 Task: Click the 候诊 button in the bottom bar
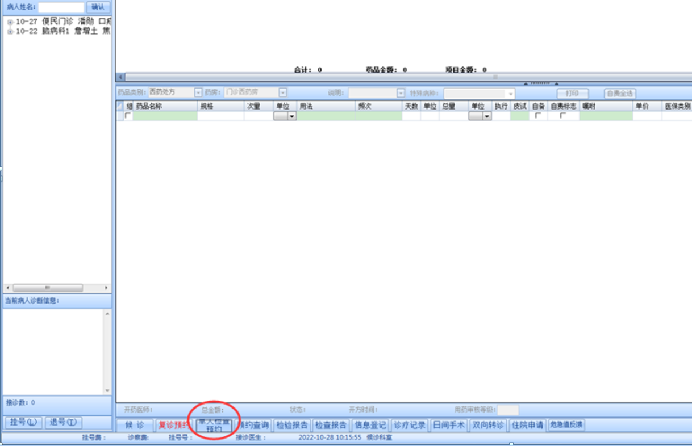[x=135, y=425]
